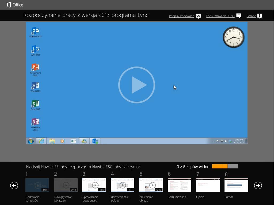Go to next item with right arrow
The image size is (274, 205).
(258, 185)
